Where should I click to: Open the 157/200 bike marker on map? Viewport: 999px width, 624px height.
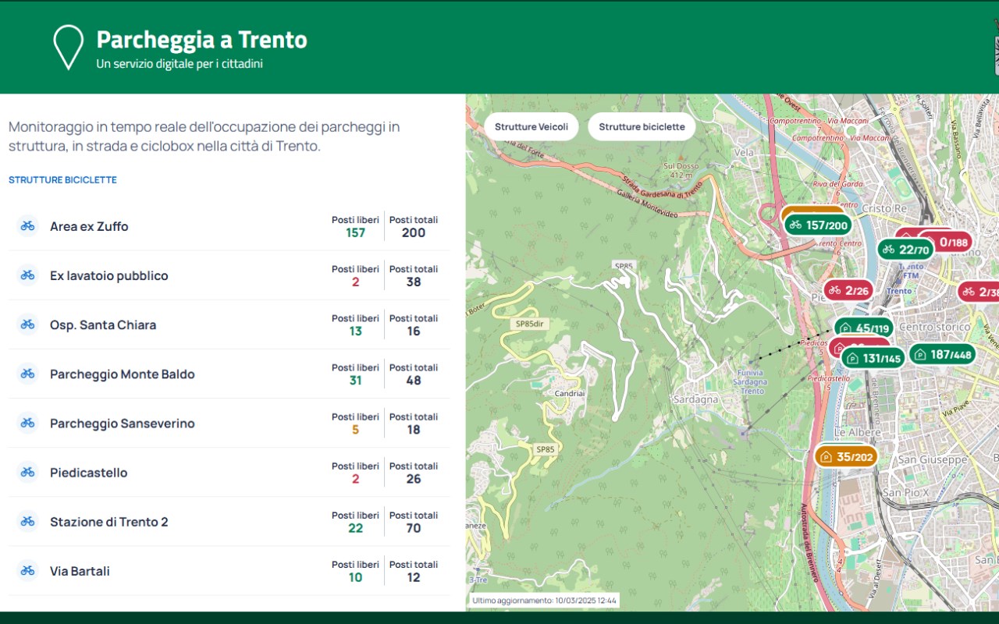pyautogui.click(x=818, y=225)
